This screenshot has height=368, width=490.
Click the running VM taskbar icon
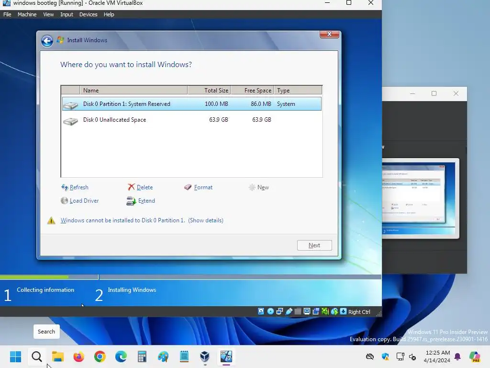(x=226, y=356)
